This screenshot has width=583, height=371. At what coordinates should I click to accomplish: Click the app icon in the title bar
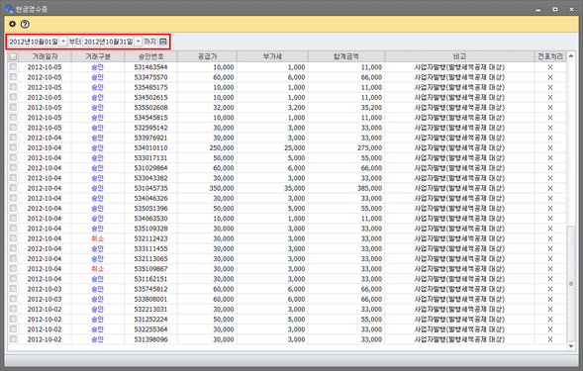(9, 9)
